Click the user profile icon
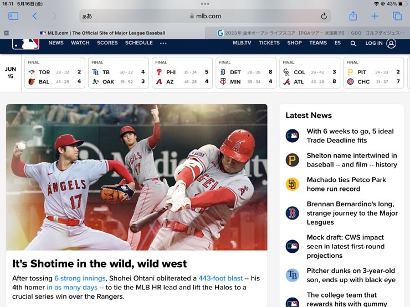Image resolution: width=410 pixels, height=307 pixels. click(391, 43)
